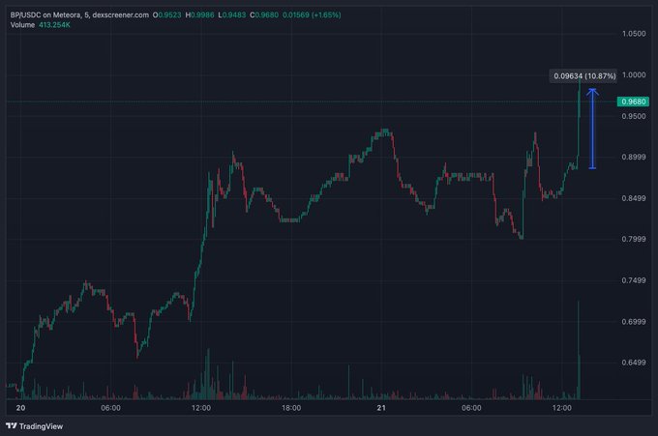Click the 0.9500 price axis label
Screen dimensions: 658x436
pos(634,116)
